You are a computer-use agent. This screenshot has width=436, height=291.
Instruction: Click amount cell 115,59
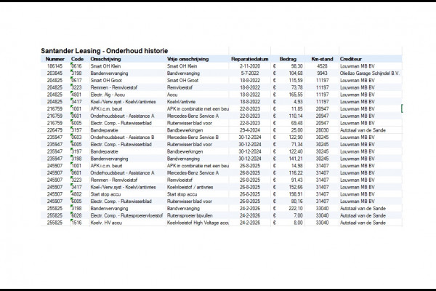point(295,81)
